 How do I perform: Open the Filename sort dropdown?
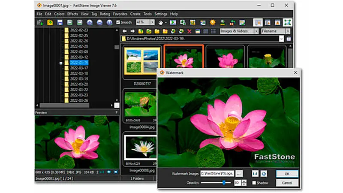[x=288, y=31]
